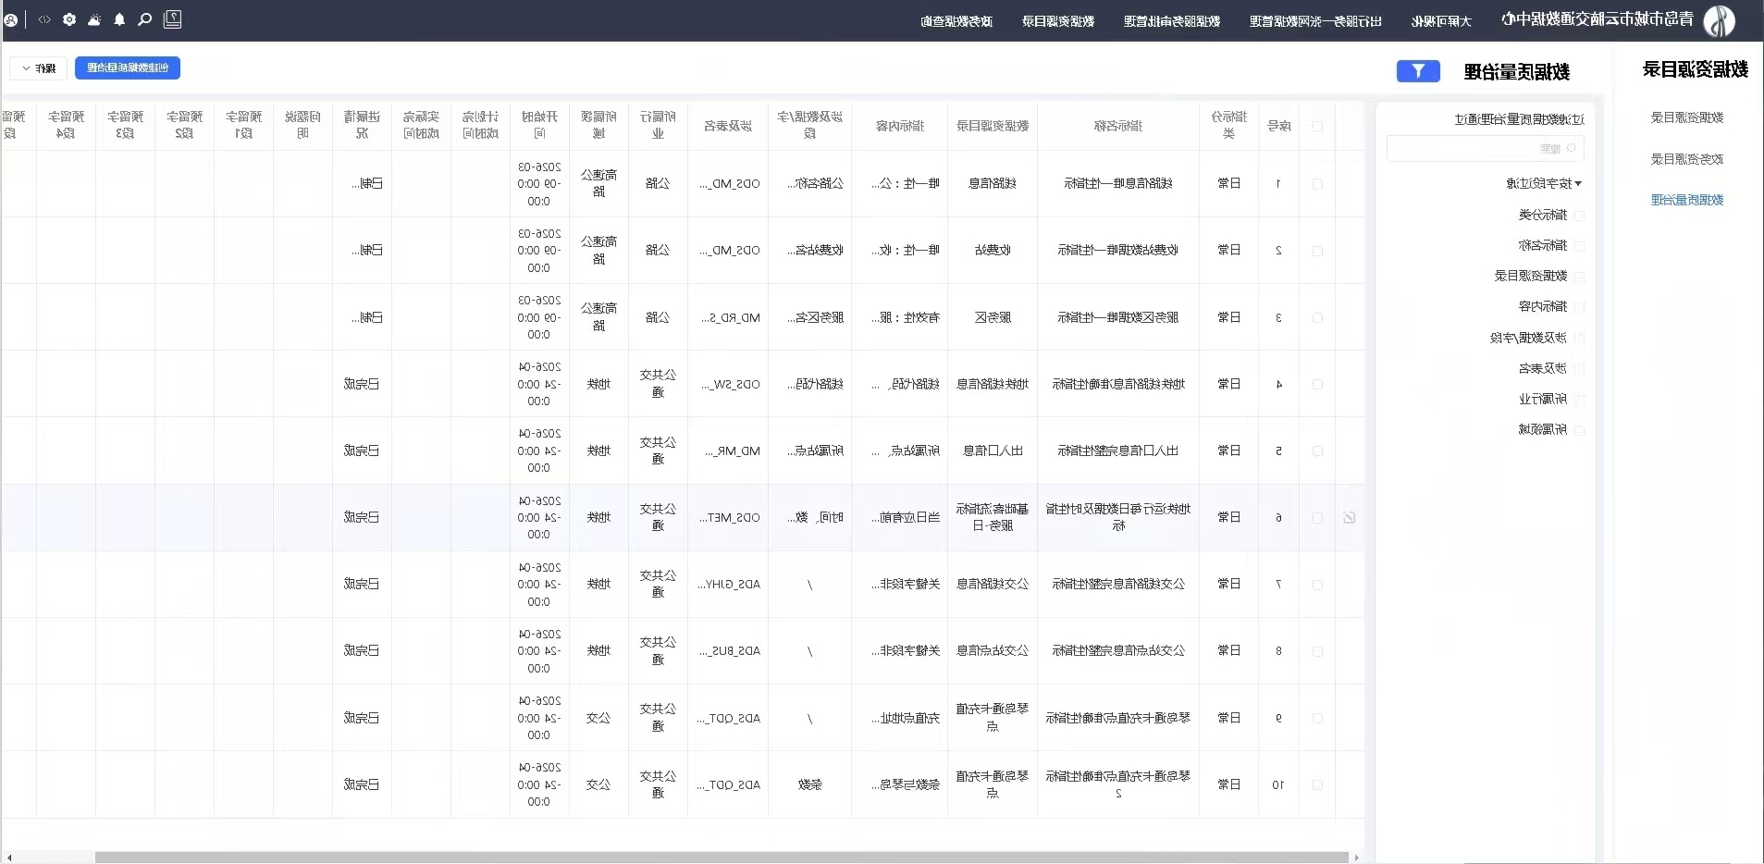This screenshot has width=1764, height=864.
Task: Click the scrollbar arrow beside the filter panel
Action: click(x=1356, y=858)
